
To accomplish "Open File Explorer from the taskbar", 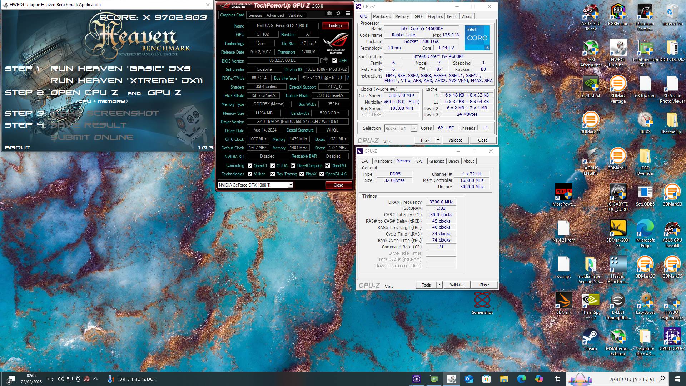I will [x=504, y=379].
